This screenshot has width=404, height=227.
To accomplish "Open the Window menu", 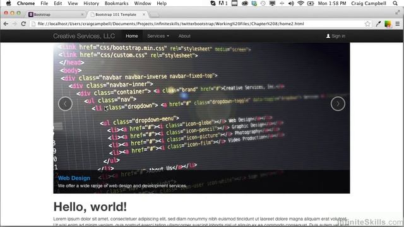I will tap(143, 3).
